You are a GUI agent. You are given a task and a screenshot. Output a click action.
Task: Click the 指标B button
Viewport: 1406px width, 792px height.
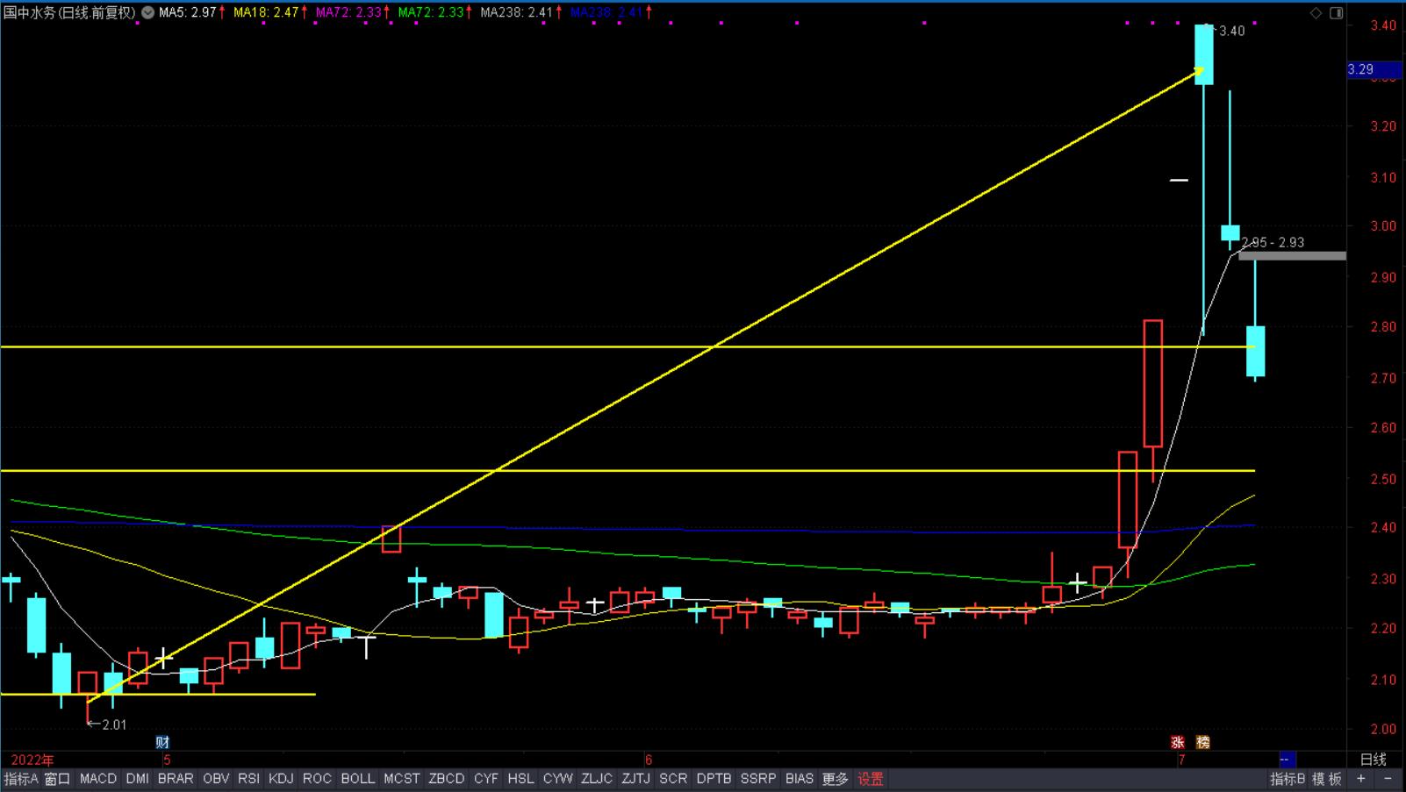1288,779
